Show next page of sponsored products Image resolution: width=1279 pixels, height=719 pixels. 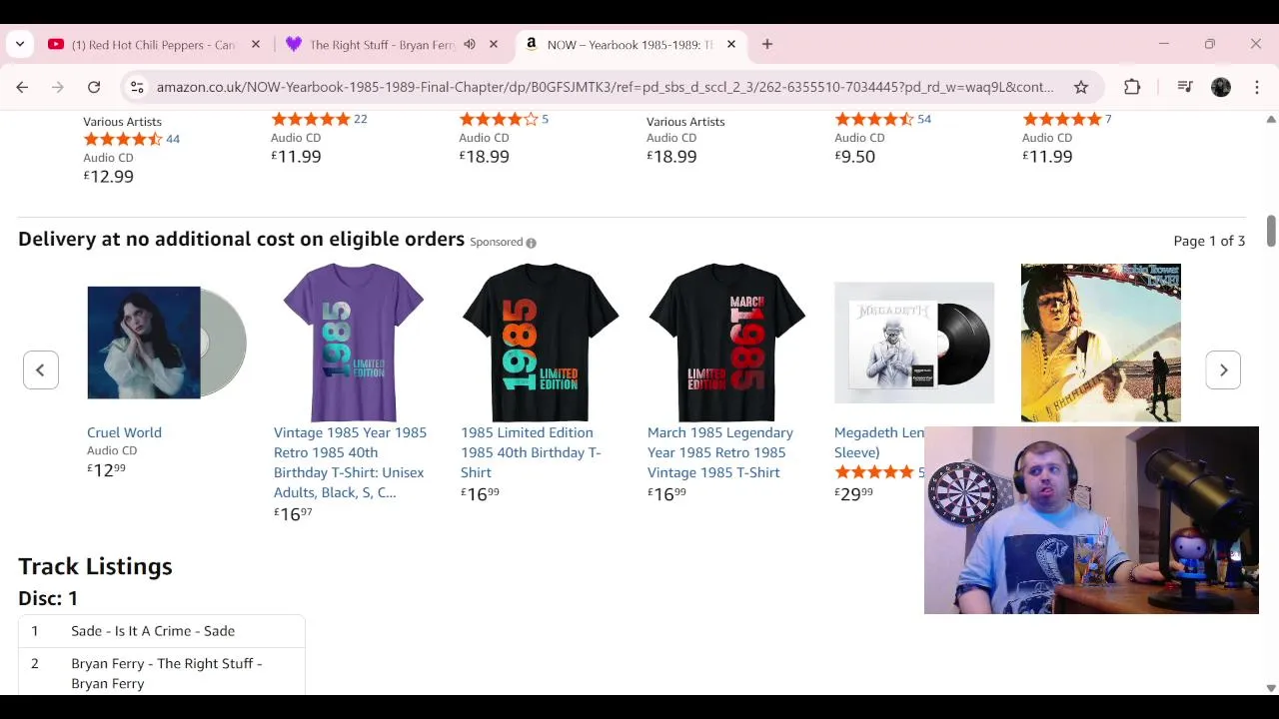[x=1223, y=370]
